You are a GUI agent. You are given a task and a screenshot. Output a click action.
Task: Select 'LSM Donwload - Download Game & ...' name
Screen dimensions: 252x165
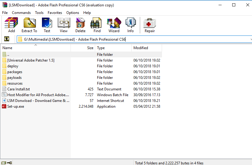[x=38, y=100]
